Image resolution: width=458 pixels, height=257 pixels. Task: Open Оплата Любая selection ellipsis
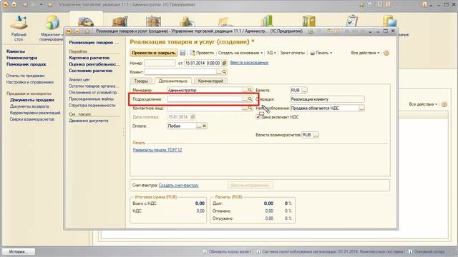(199, 126)
